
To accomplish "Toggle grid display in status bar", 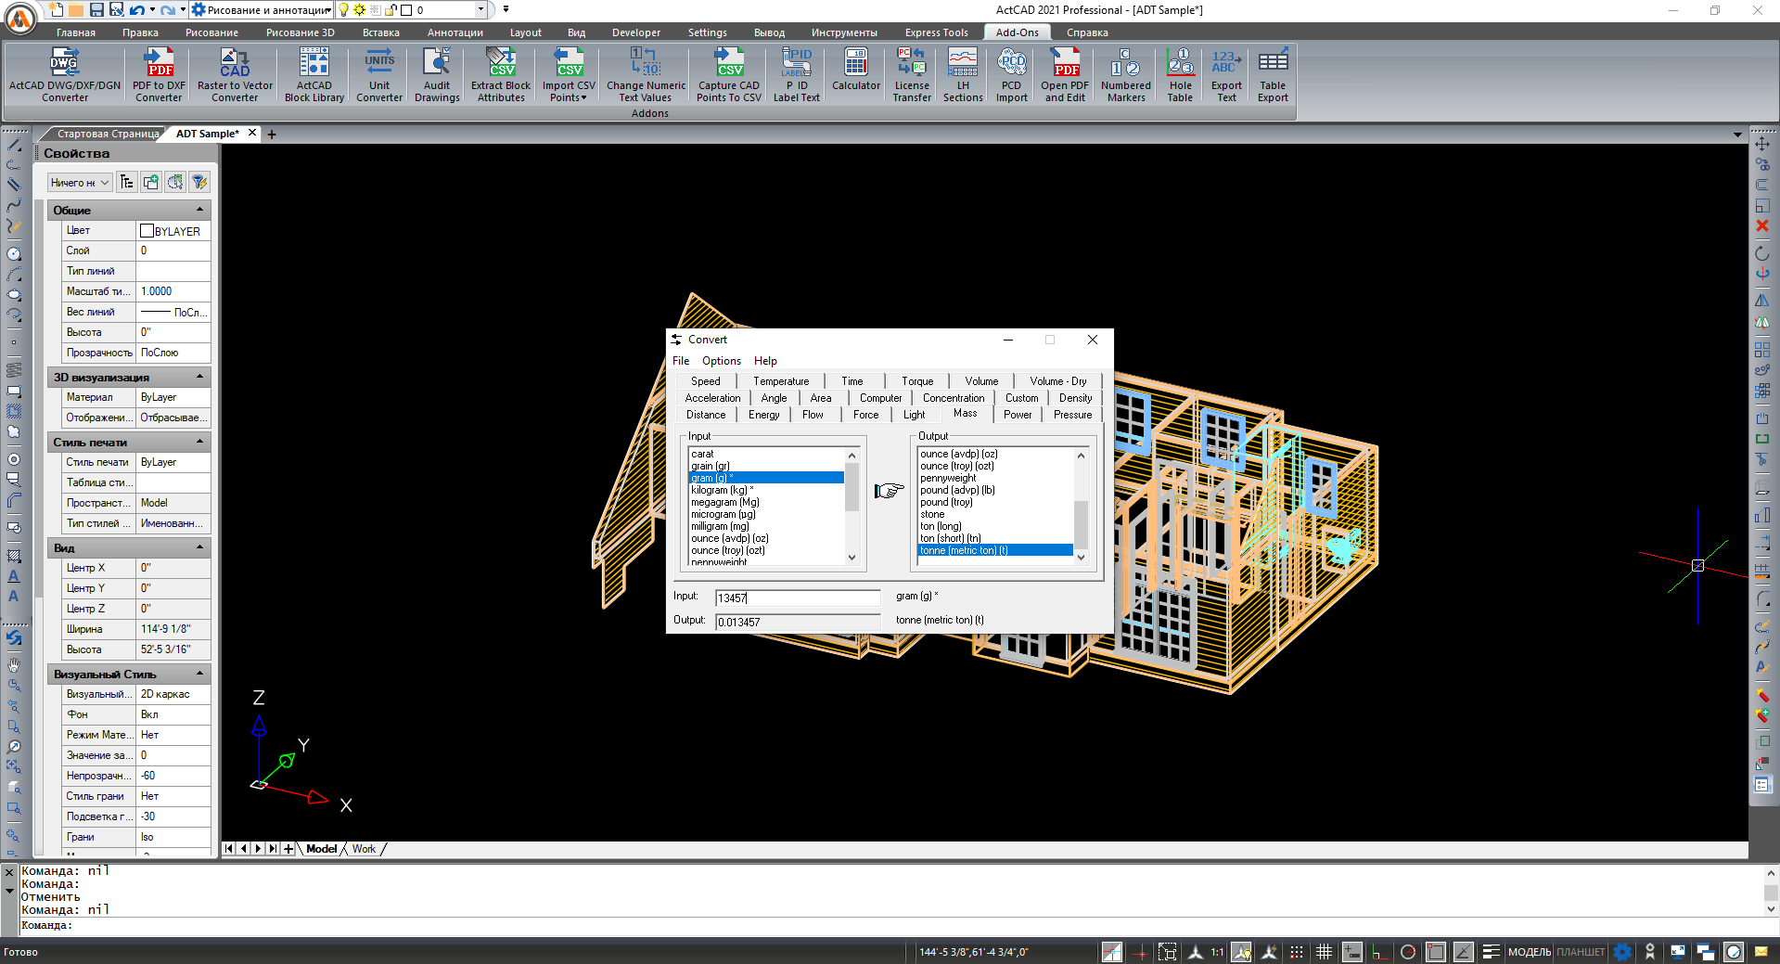I will pos(1324,952).
